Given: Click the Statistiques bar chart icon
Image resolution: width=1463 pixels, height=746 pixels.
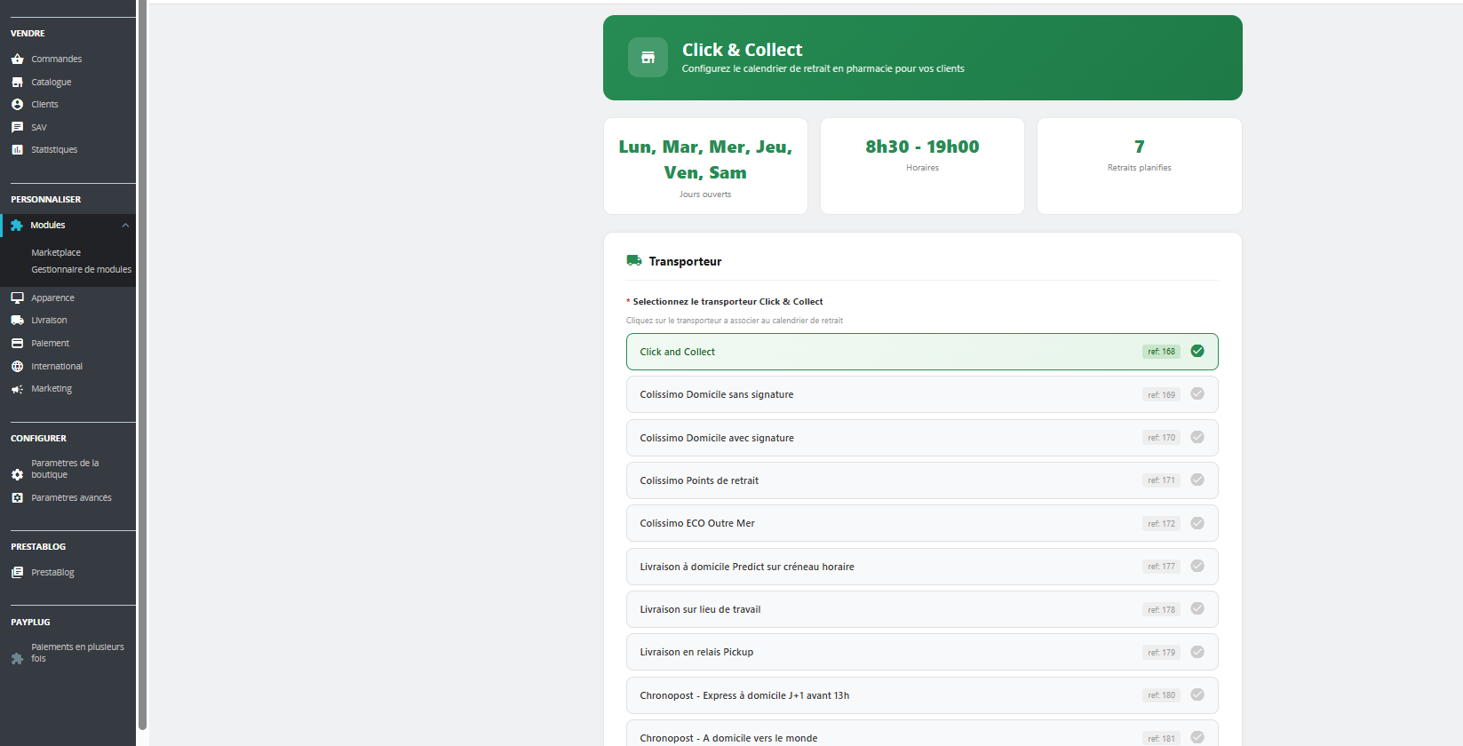Looking at the screenshot, I should (17, 149).
